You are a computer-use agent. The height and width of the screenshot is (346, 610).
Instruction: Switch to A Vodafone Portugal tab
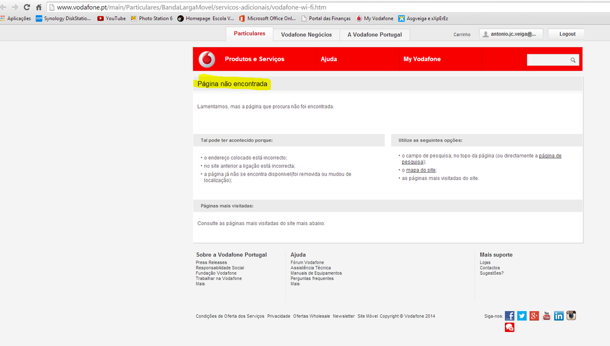375,35
